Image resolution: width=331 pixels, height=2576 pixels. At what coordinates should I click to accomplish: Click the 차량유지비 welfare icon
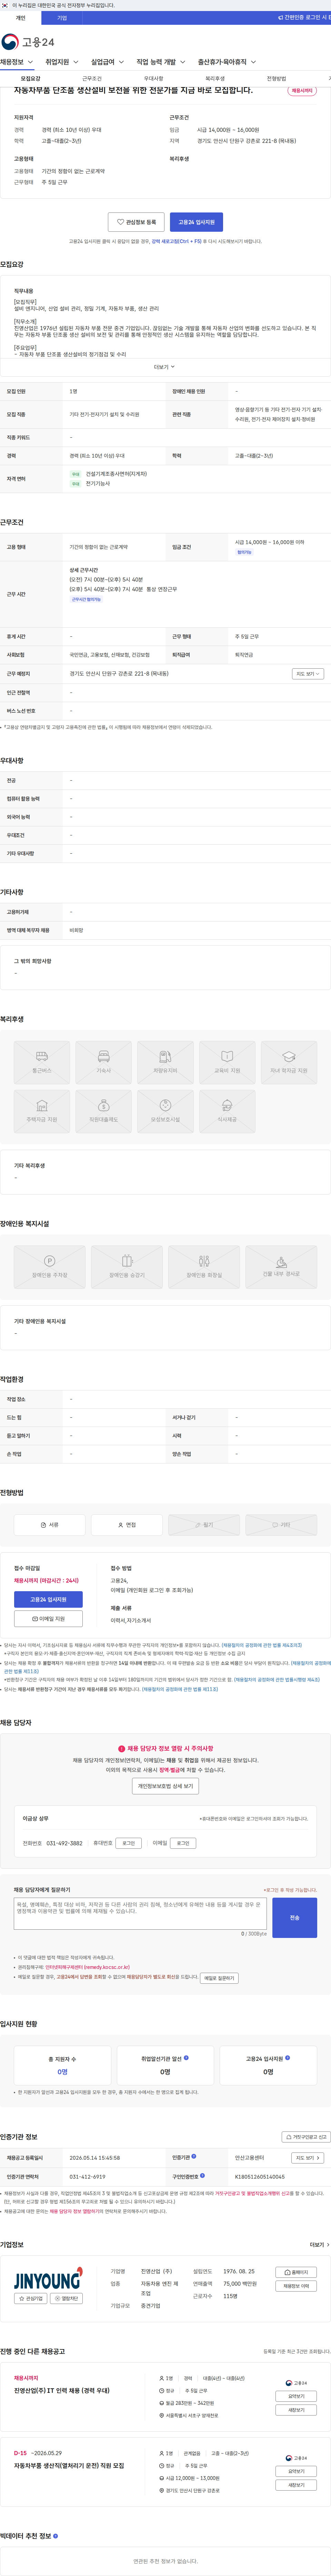[x=165, y=1062]
